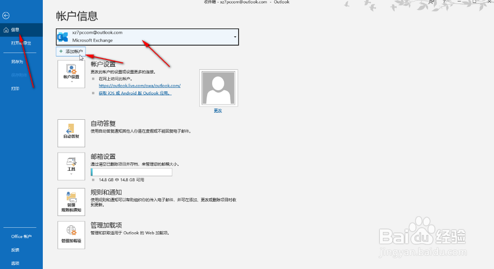
Task: Click the profile photo placeholder
Action: click(x=218, y=88)
